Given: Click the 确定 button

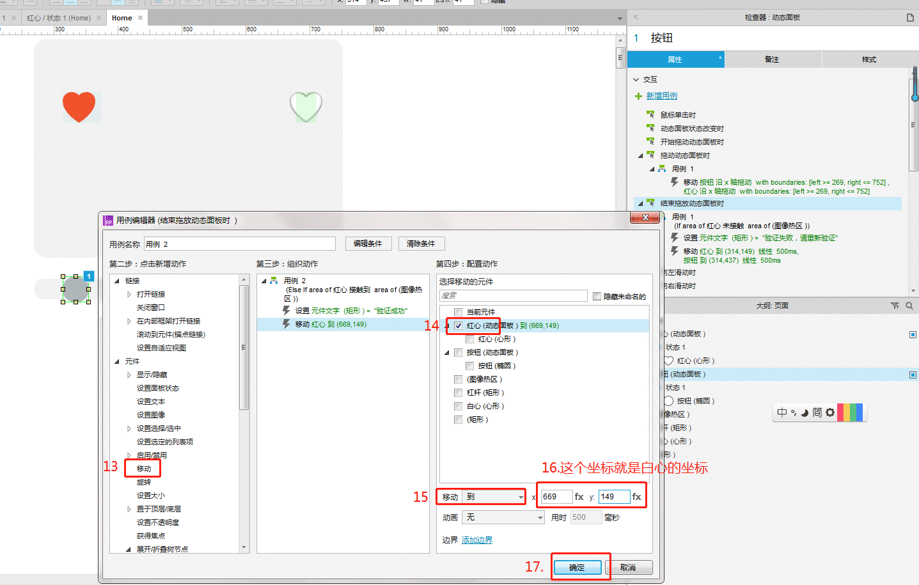Looking at the screenshot, I should click(x=577, y=567).
